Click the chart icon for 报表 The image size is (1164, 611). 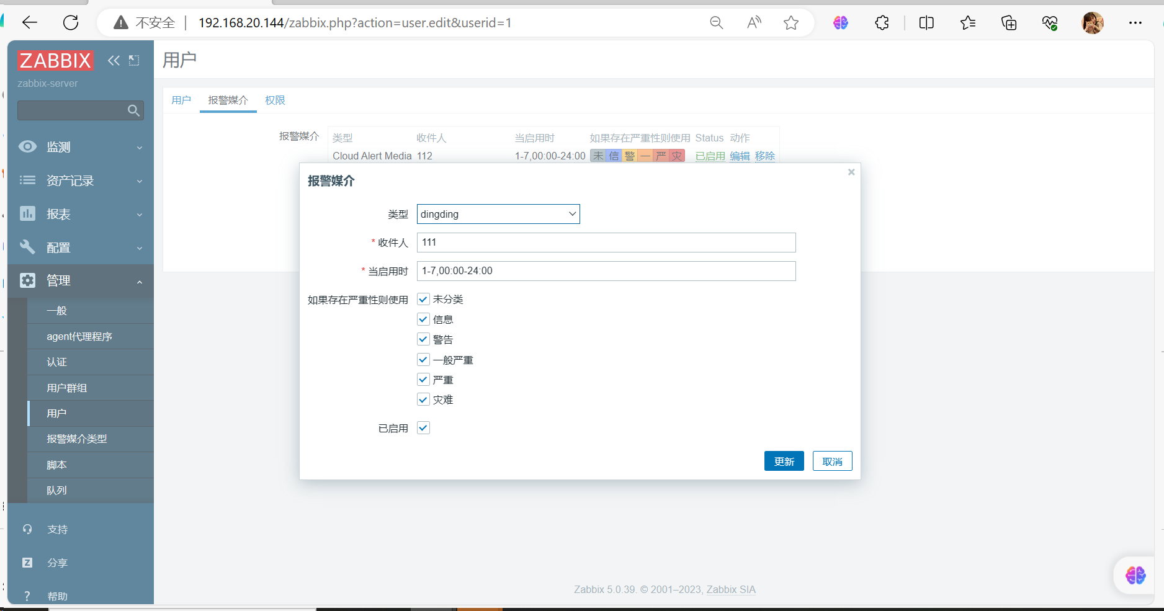pos(27,213)
